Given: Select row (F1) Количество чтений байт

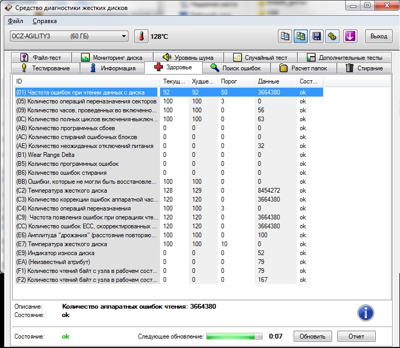Looking at the screenshot, I should [169, 271].
